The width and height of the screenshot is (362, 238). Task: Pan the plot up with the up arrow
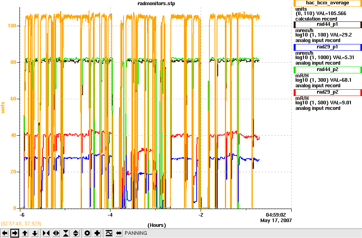25,233
